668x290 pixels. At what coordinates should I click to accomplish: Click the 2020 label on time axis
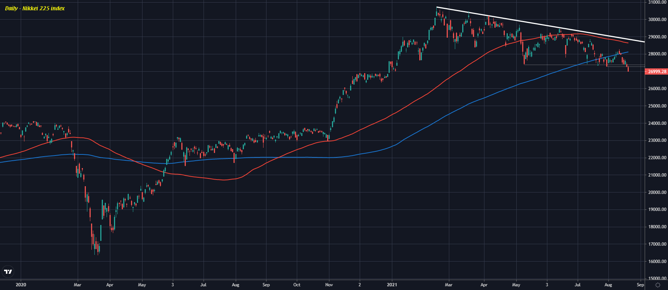tap(21, 285)
